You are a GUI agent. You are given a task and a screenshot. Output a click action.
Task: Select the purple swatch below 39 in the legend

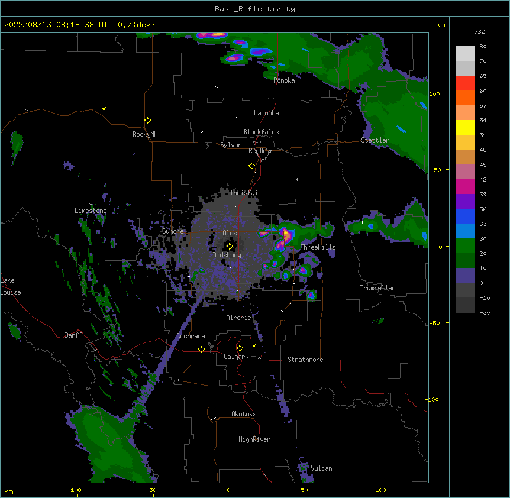point(465,202)
